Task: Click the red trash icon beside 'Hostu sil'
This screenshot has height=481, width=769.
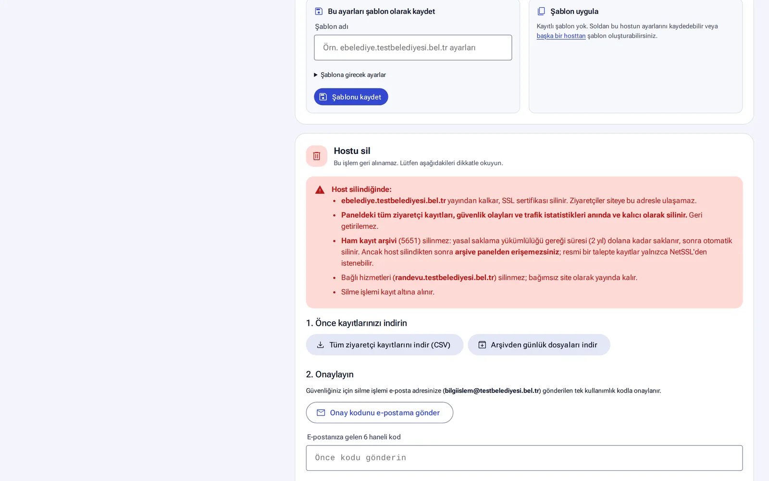Action: [x=317, y=156]
